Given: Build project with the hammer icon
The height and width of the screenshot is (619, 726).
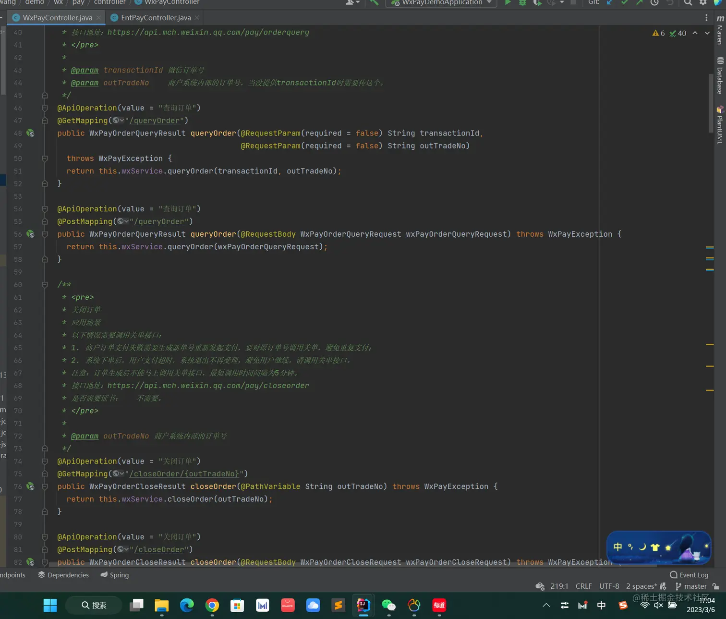Looking at the screenshot, I should coord(374,2).
